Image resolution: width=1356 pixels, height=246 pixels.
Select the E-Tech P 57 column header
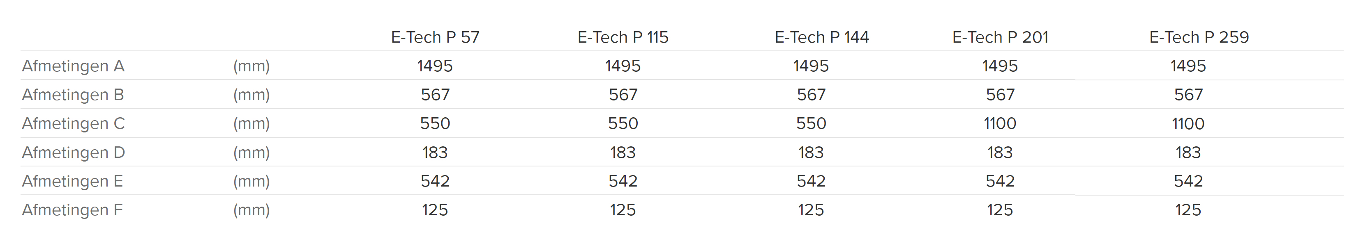pyautogui.click(x=435, y=37)
